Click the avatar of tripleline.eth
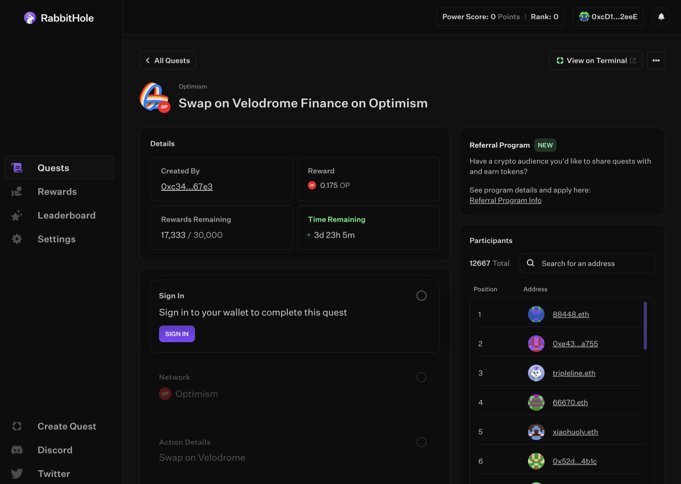Image resolution: width=681 pixels, height=484 pixels. (536, 373)
